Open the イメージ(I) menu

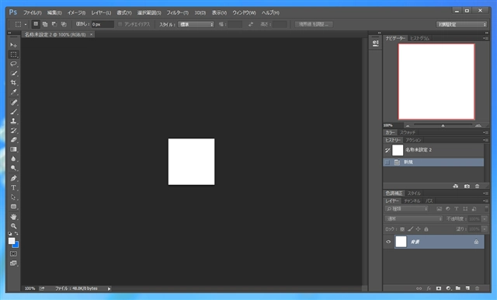(76, 12)
